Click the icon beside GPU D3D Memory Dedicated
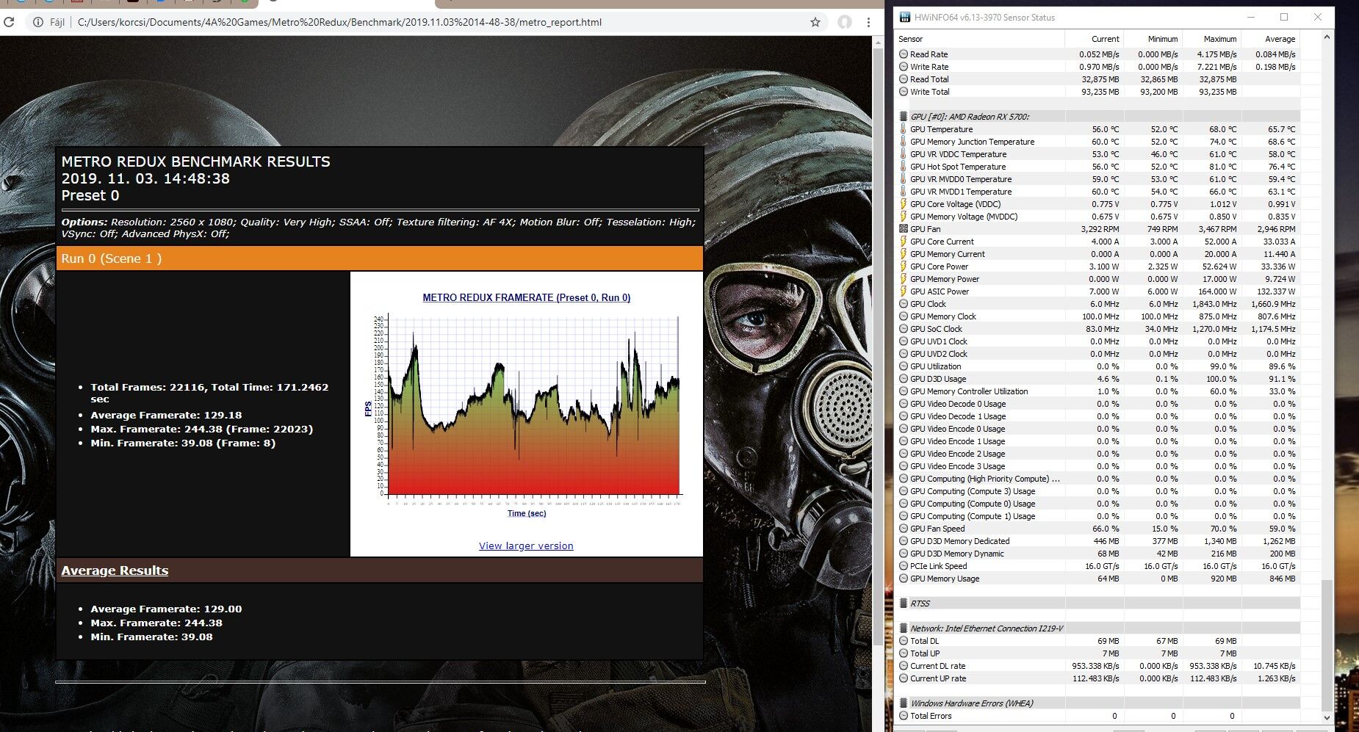This screenshot has height=732, width=1359. (904, 541)
